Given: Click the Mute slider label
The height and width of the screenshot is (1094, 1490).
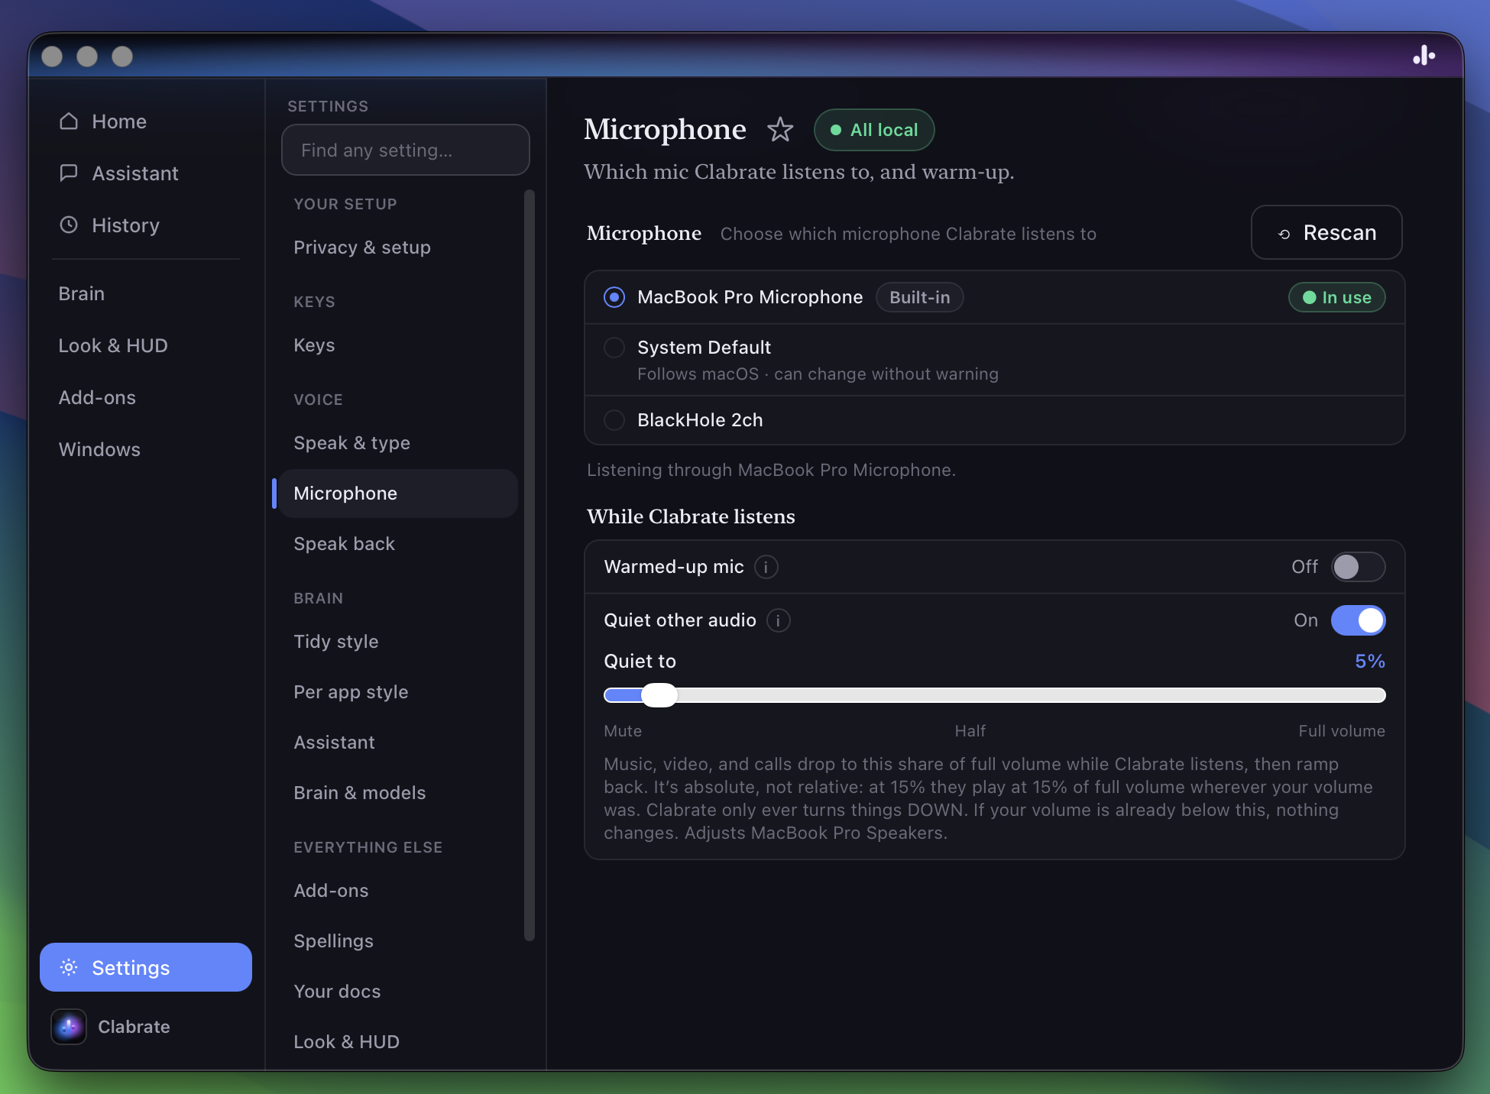Looking at the screenshot, I should 623,731.
